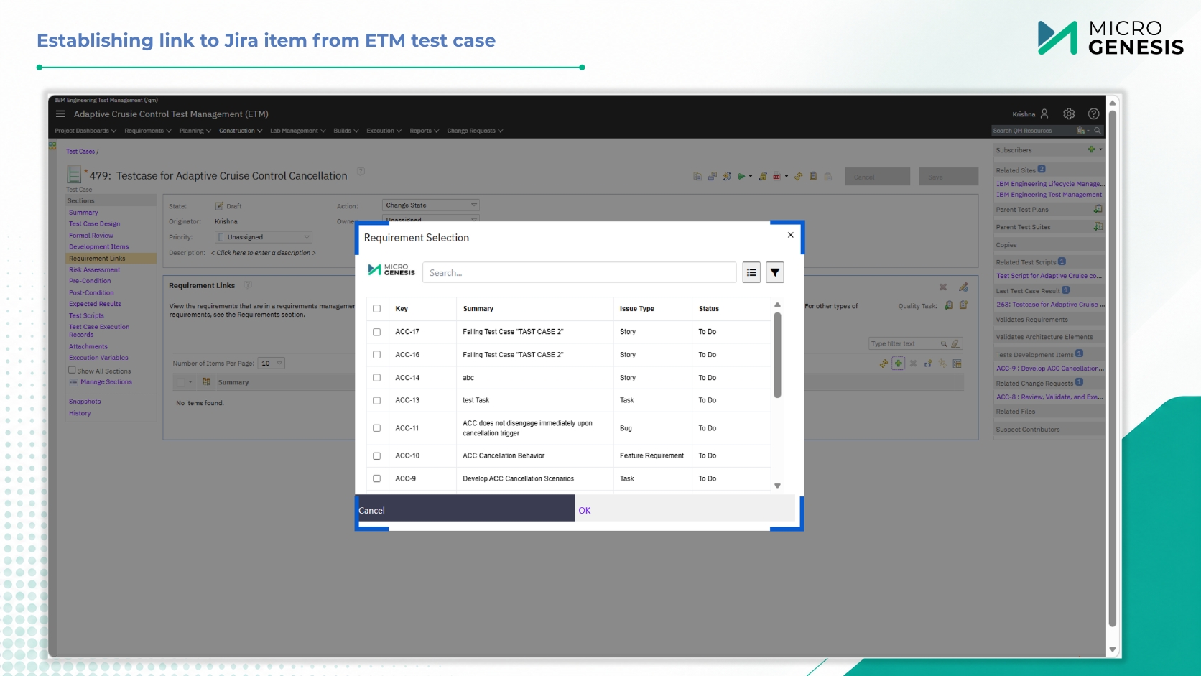Click the Save button on test case
The image size is (1201, 676).
948,177
